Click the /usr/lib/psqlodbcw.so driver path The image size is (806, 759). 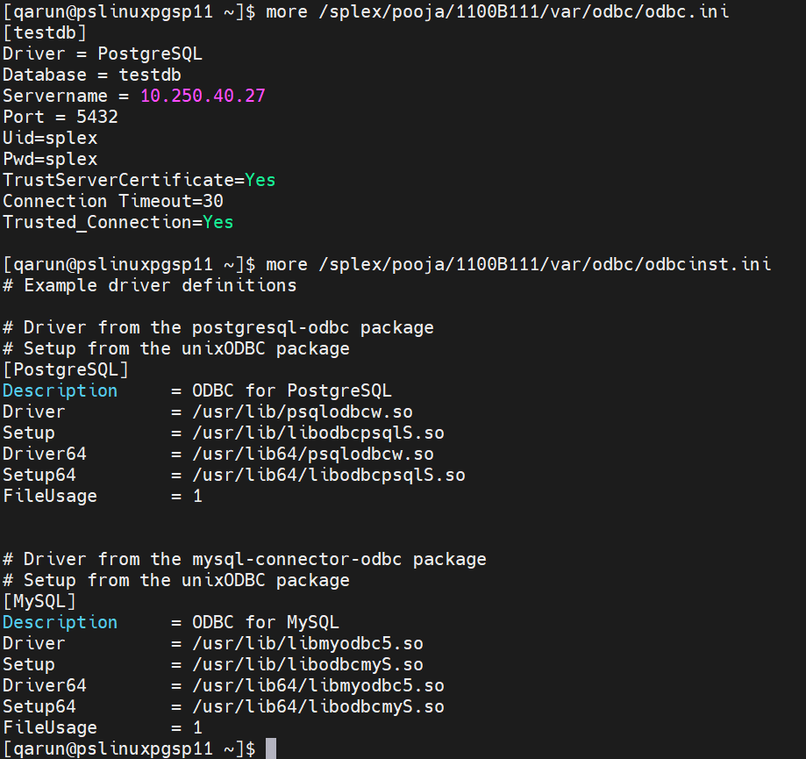tap(303, 412)
